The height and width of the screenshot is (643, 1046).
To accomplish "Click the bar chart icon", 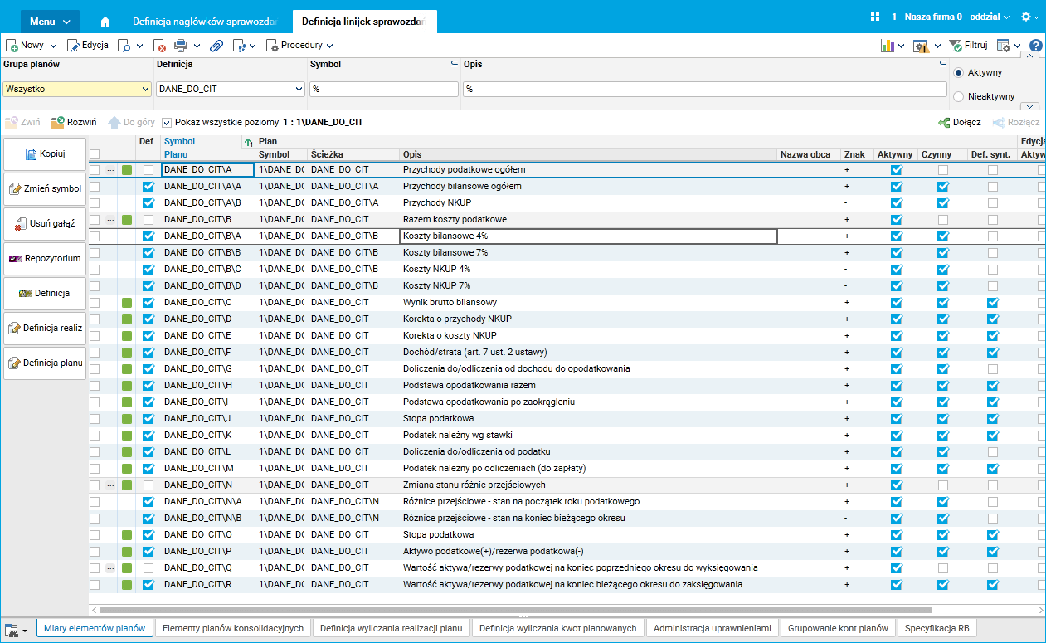I will coord(888,46).
